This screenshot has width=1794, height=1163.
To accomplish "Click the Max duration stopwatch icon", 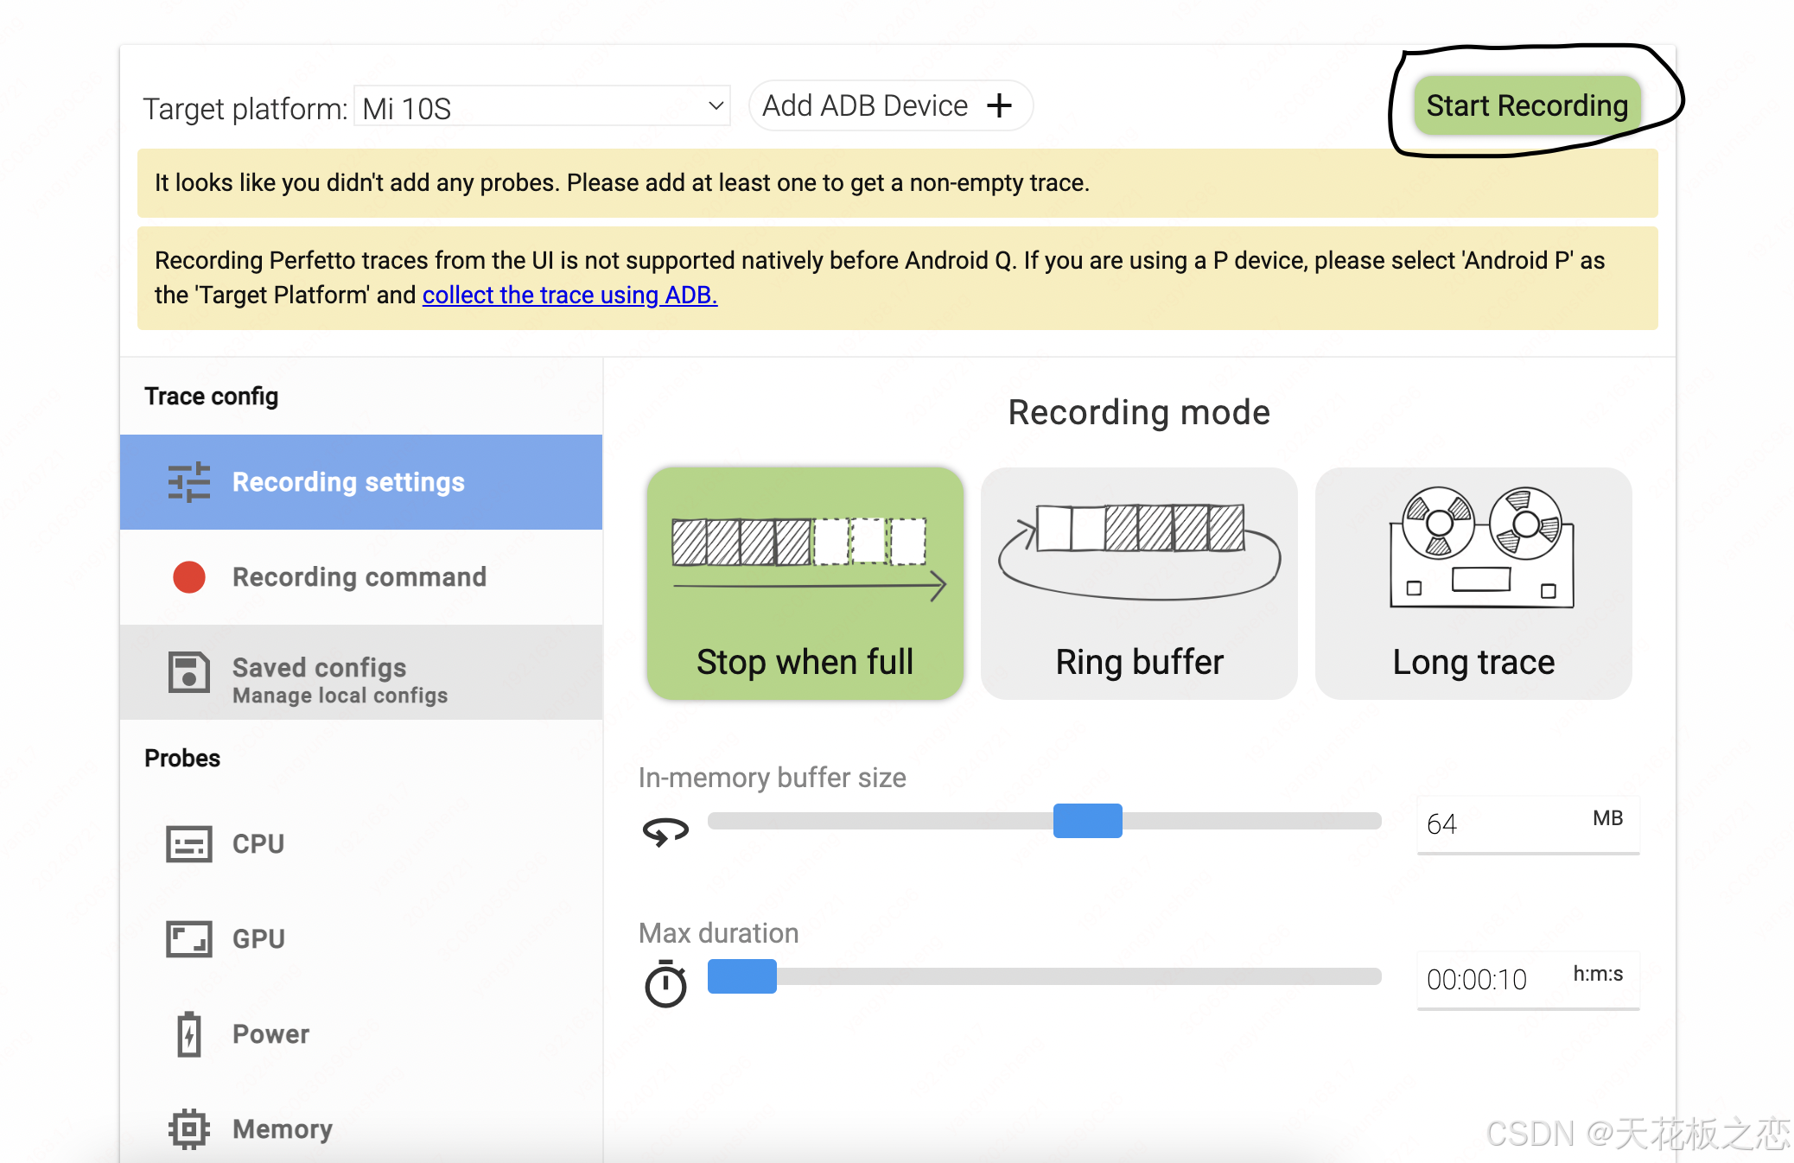I will pos(665,983).
